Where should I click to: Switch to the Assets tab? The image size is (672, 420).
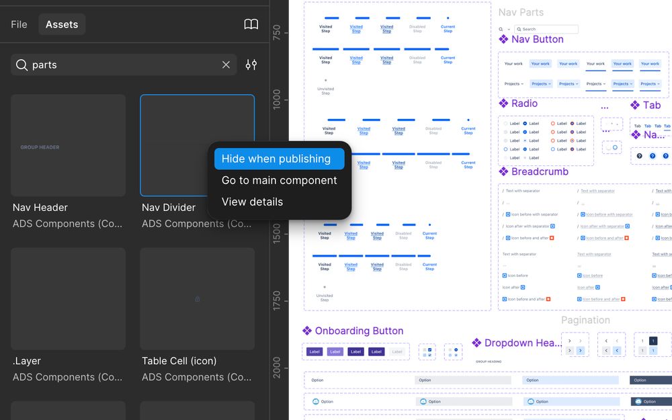pyautogui.click(x=62, y=24)
